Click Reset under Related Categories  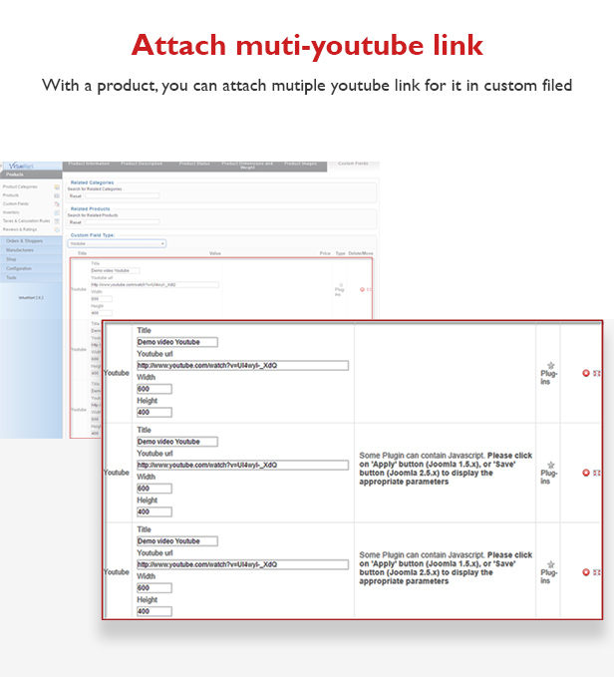coord(76,196)
